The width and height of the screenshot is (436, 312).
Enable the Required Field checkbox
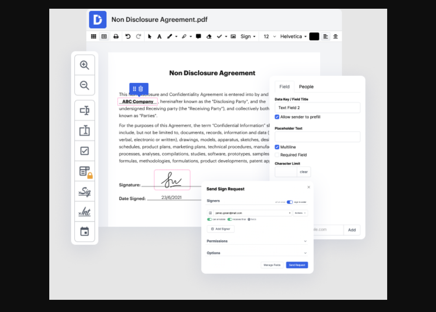tap(276, 154)
